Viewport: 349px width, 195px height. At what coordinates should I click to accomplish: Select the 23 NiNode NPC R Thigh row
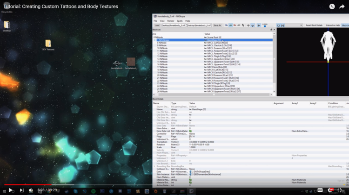[x=213, y=83]
